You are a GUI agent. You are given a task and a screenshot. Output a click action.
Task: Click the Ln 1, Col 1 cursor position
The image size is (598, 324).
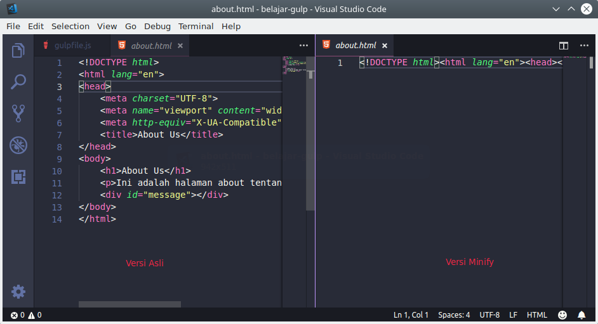[x=411, y=315]
